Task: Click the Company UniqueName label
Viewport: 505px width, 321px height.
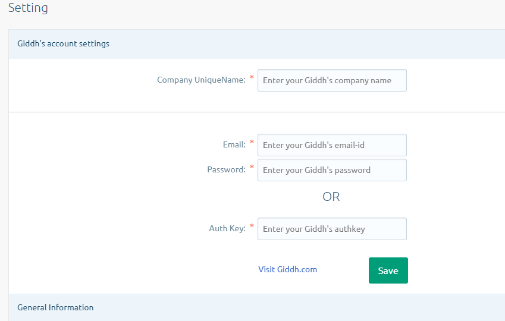Action: coord(201,80)
